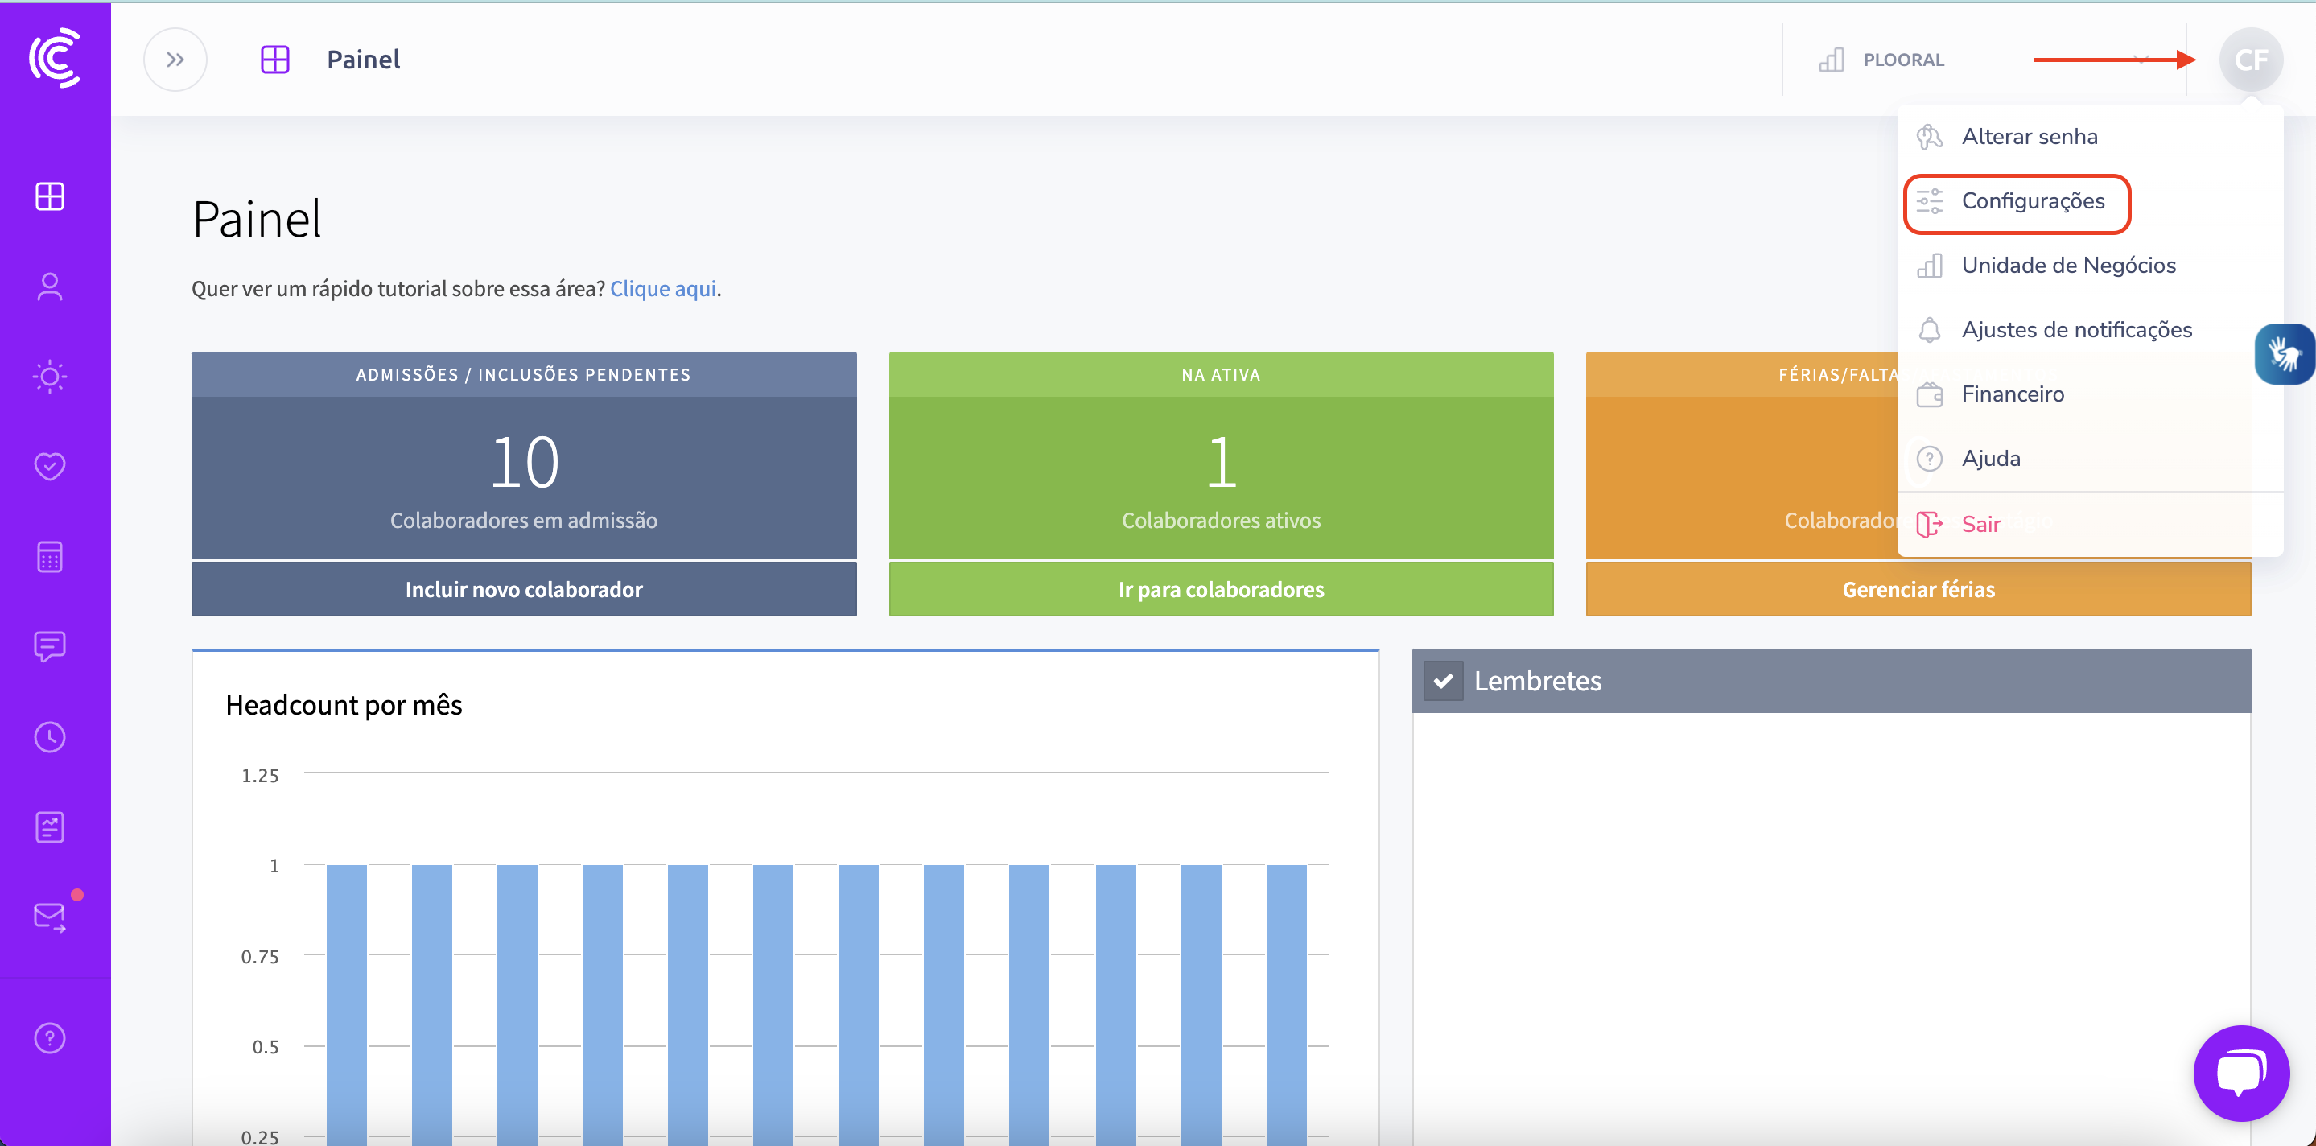Click Gerenciar férias button
Screen dimensions: 2316x1146
1918,590
